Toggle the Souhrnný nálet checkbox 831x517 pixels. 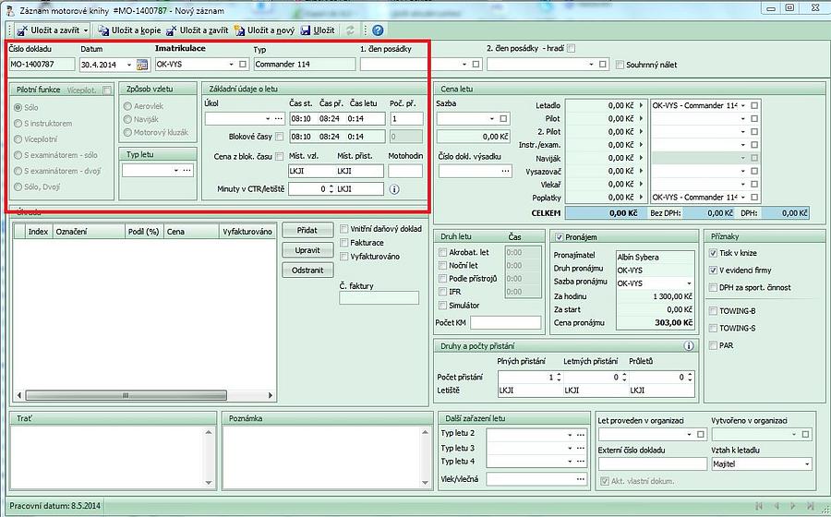click(x=619, y=65)
